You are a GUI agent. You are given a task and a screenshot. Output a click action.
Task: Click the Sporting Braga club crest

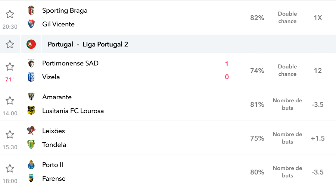pyautogui.click(x=31, y=10)
